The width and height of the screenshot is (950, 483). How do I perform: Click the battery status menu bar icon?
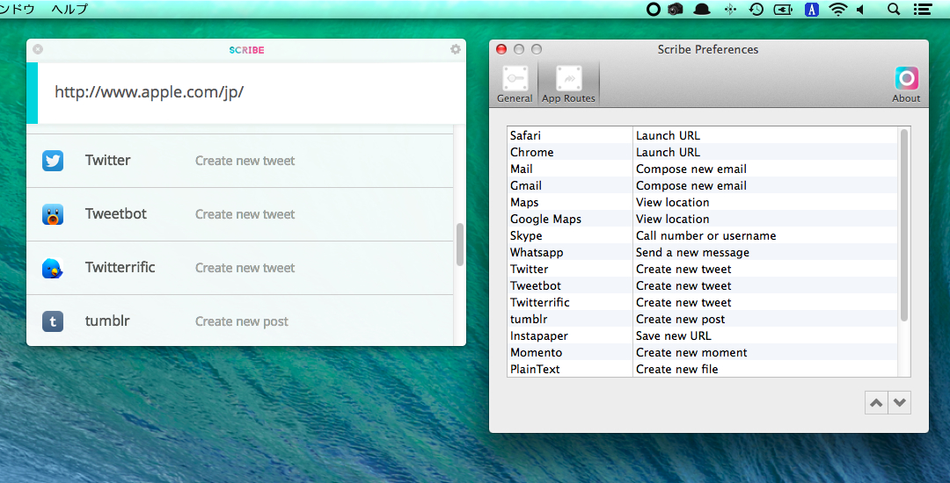tap(783, 9)
